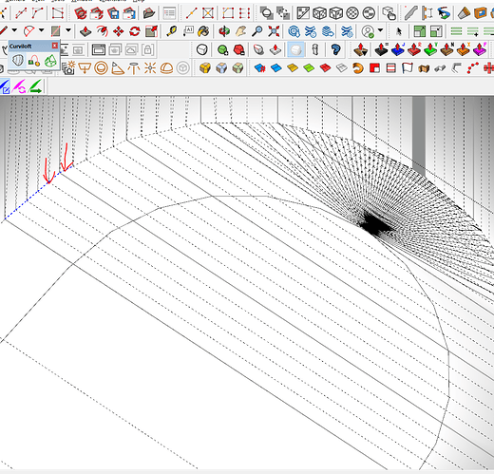Click the V-Ray IES light icon
494x474 pixels.
(134, 68)
